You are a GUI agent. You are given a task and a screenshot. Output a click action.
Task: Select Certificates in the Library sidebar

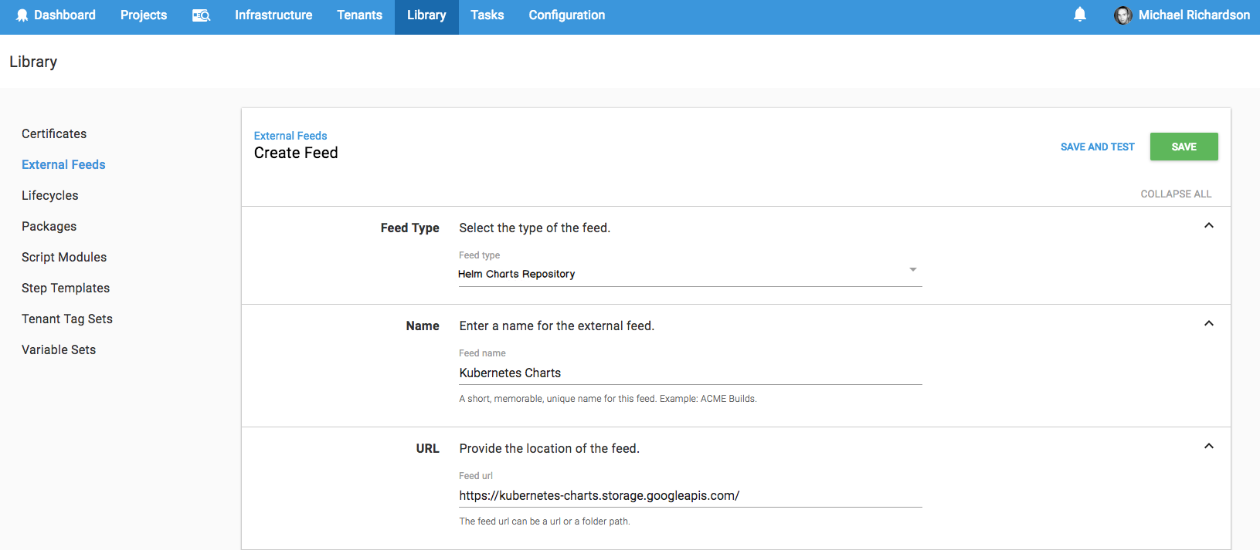pos(54,133)
